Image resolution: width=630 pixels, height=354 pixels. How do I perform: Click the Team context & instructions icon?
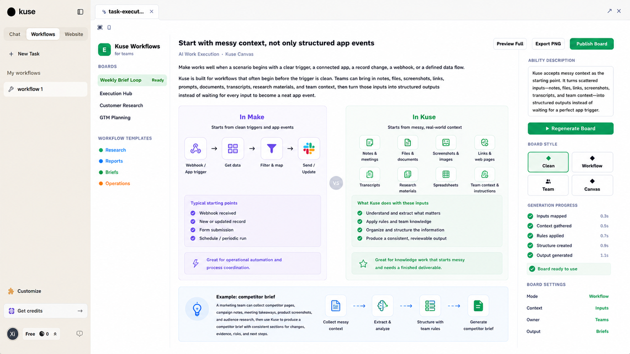coord(485,174)
